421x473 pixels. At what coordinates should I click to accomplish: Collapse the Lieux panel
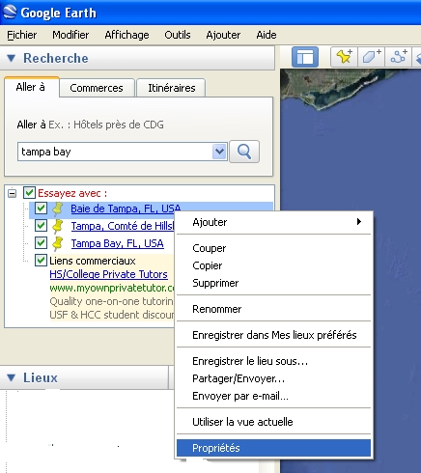[x=12, y=377]
